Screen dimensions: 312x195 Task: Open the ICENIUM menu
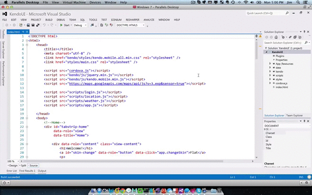pos(116,19)
